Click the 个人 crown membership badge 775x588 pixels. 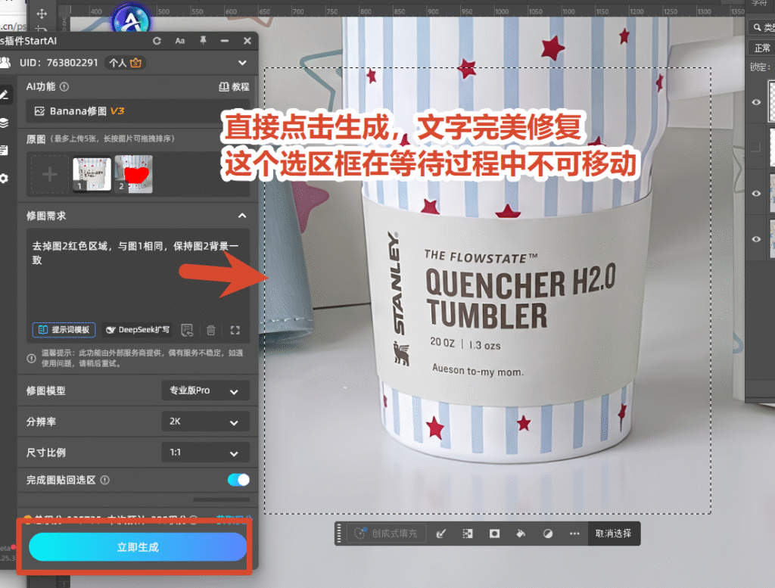(126, 63)
